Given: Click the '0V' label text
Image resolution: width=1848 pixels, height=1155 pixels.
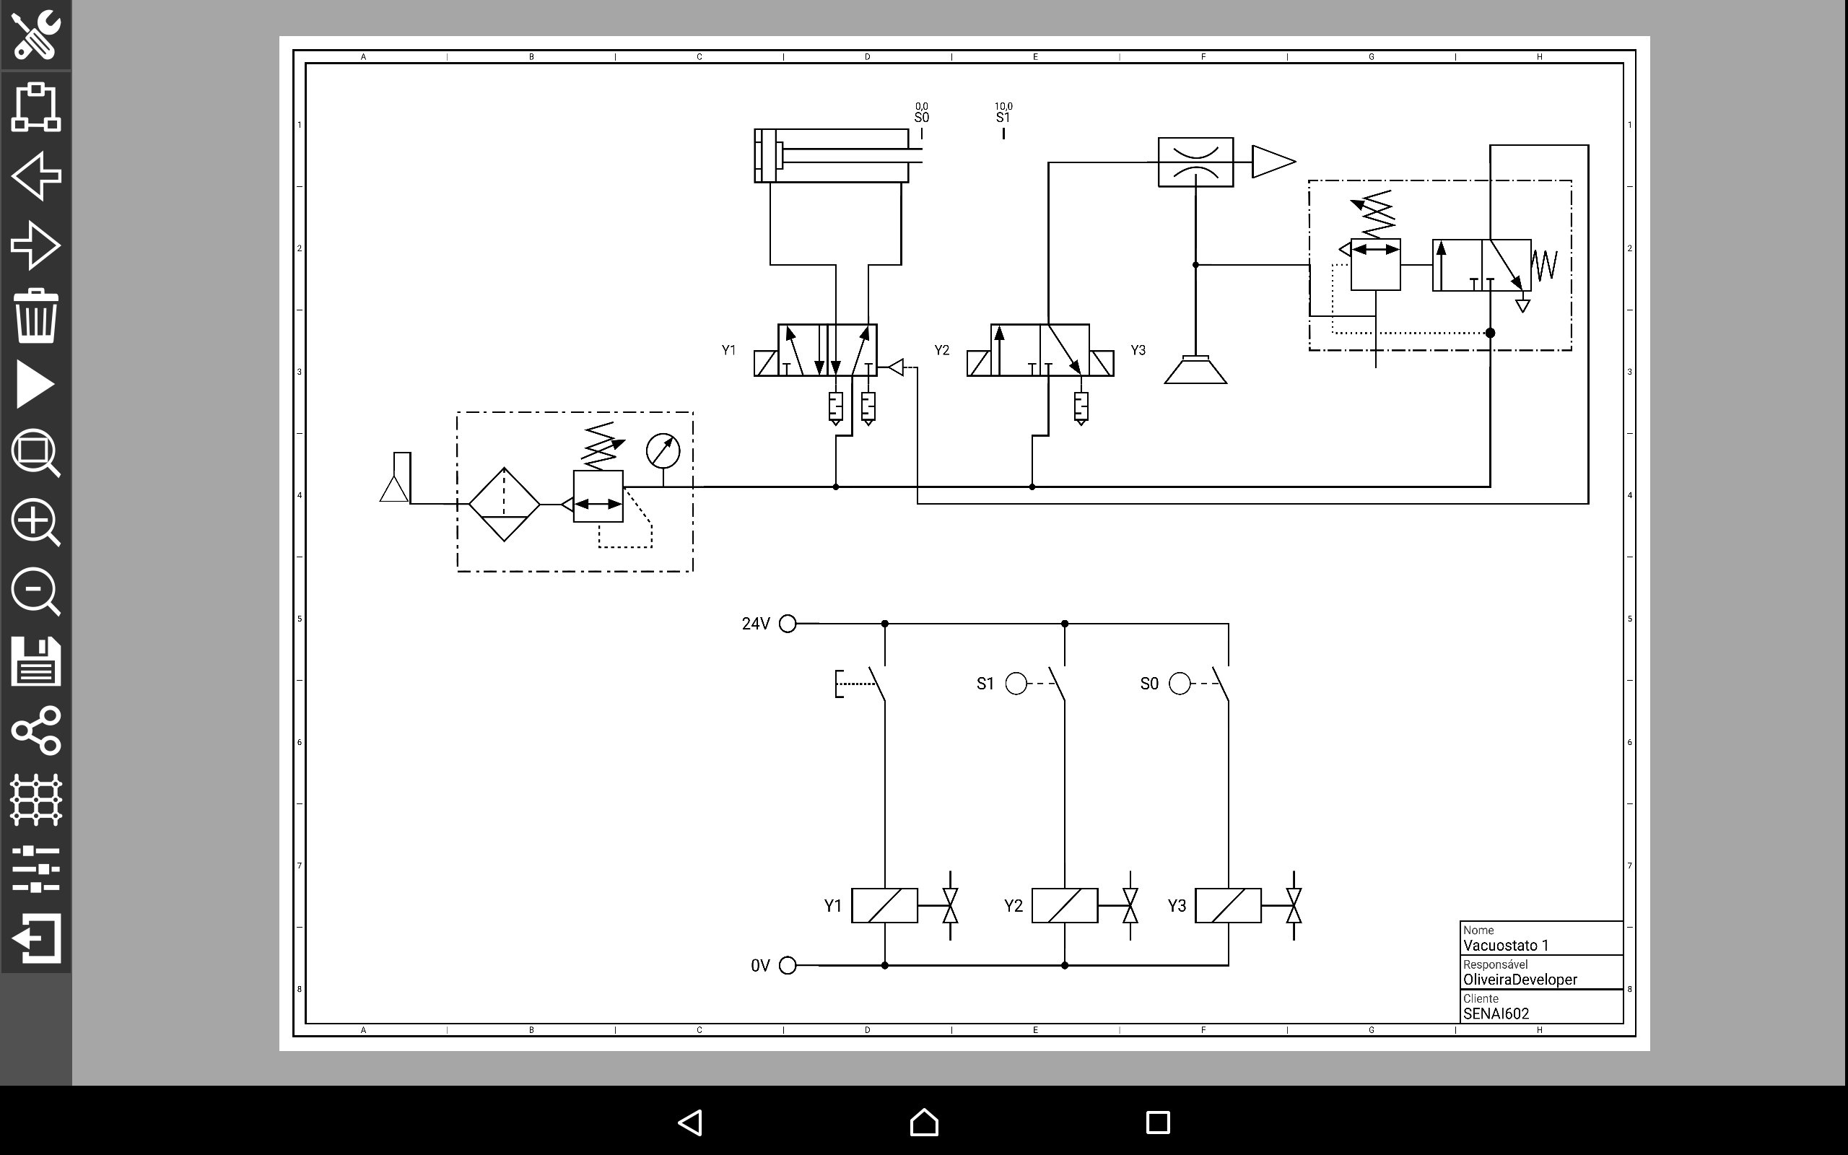Looking at the screenshot, I should [x=761, y=966].
